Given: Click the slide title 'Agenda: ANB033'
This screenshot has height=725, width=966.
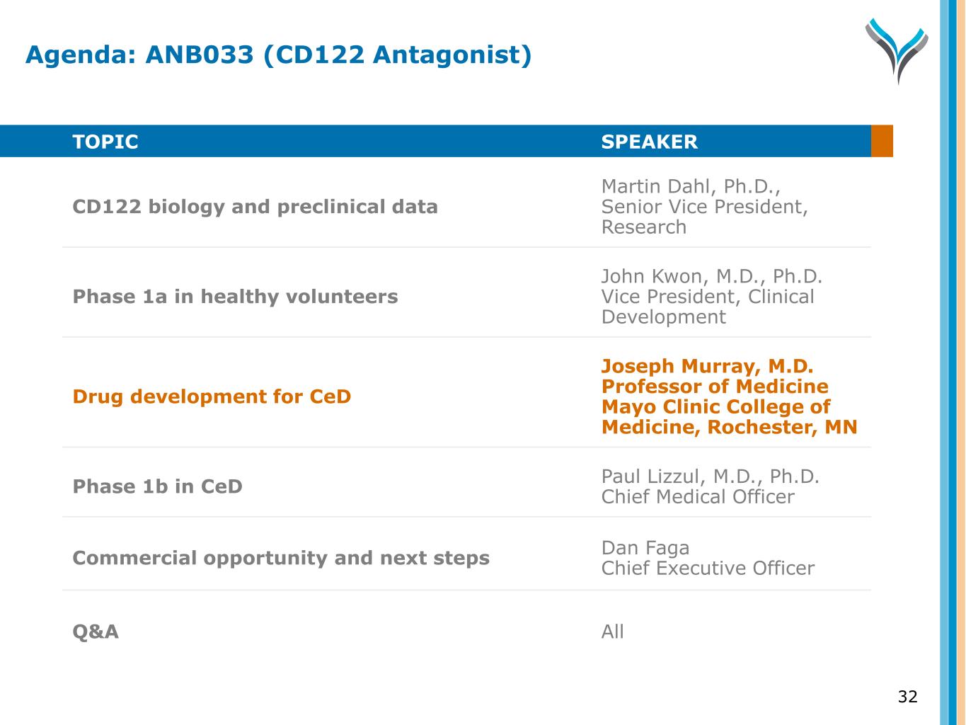Looking at the screenshot, I should 278,55.
